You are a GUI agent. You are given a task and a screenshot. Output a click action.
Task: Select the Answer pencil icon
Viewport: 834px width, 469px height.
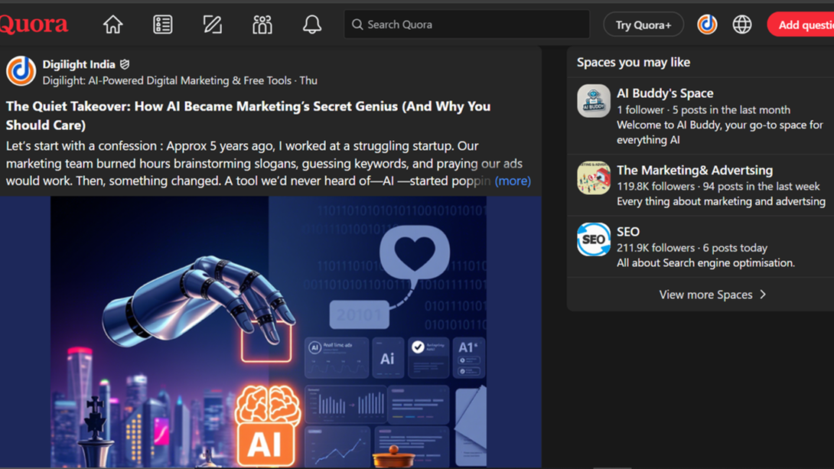212,24
